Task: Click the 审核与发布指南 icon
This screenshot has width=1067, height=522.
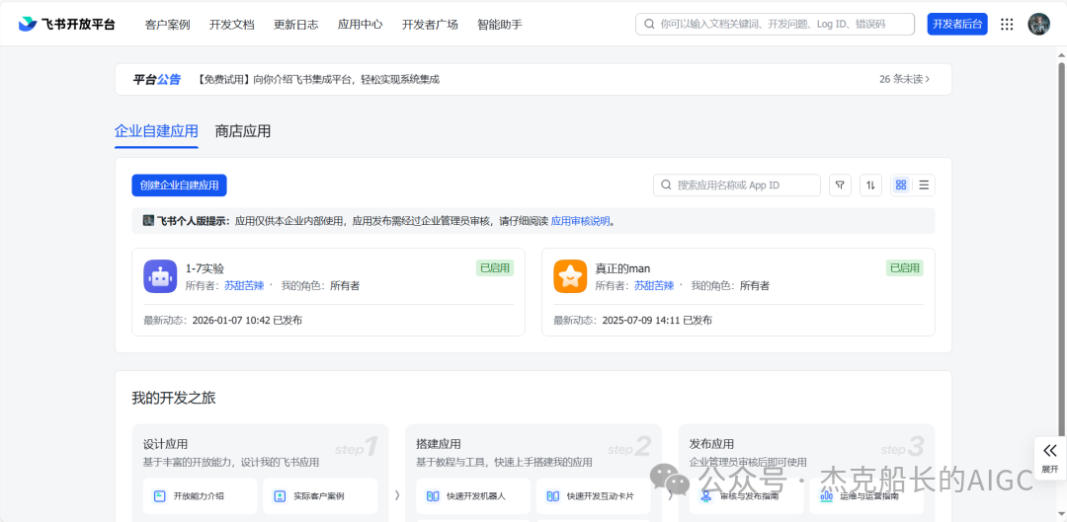Action: coord(706,495)
